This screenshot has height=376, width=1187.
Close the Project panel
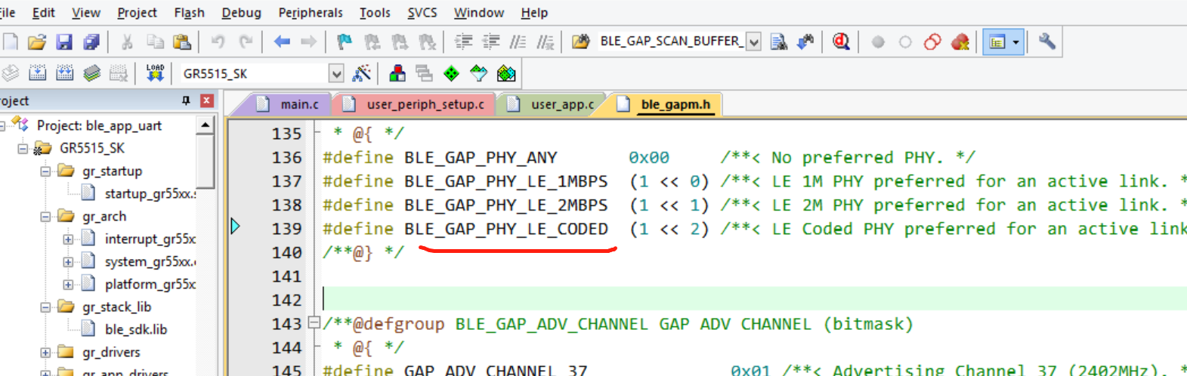(x=206, y=100)
